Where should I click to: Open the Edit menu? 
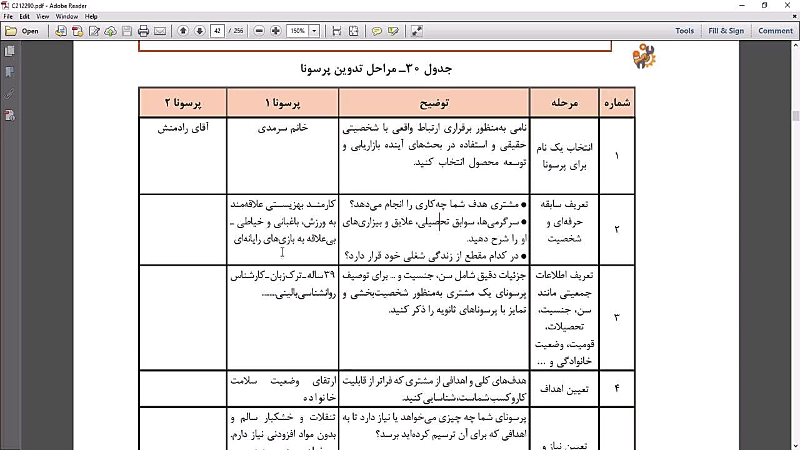25,16
